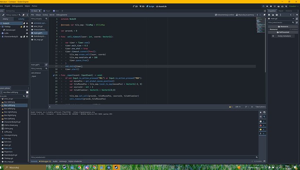This screenshot has width=300, height=170.
Task: Switch to the Item scene tab
Action: [56, 11]
